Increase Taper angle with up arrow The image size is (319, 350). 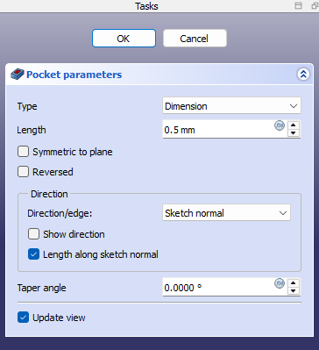[x=294, y=283]
